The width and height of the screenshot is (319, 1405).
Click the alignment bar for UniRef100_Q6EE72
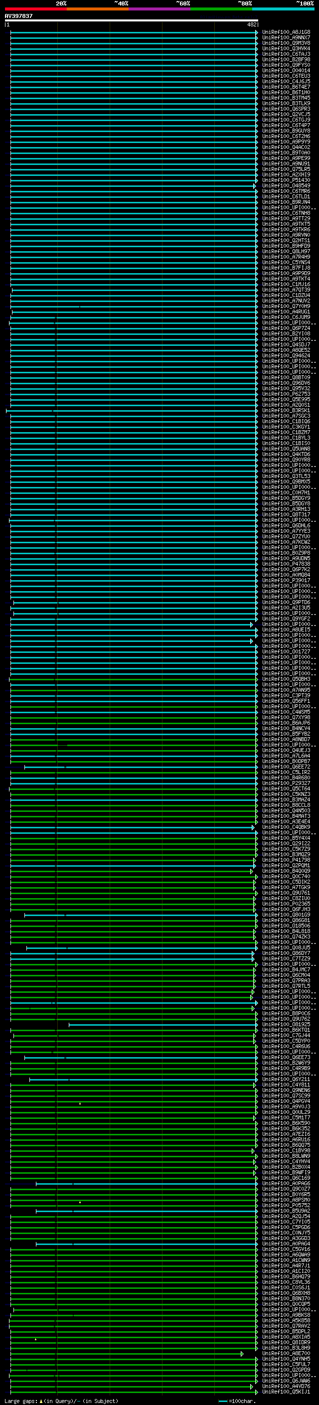[x=141, y=767]
